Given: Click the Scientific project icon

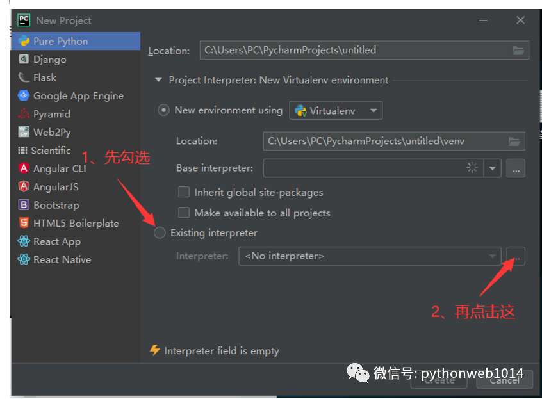Looking at the screenshot, I should 22,151.
